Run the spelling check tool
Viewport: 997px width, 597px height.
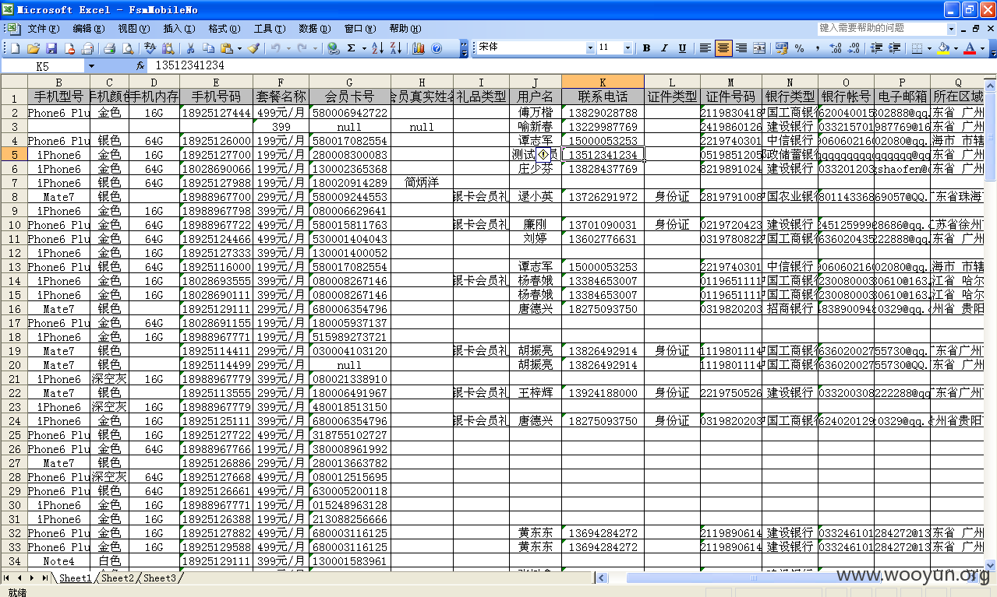[150, 48]
